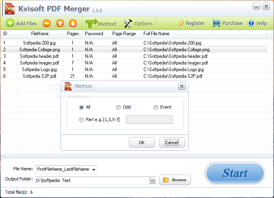The width and height of the screenshot is (274, 198).
Task: Open Help question mark icon
Action: click(x=251, y=23)
